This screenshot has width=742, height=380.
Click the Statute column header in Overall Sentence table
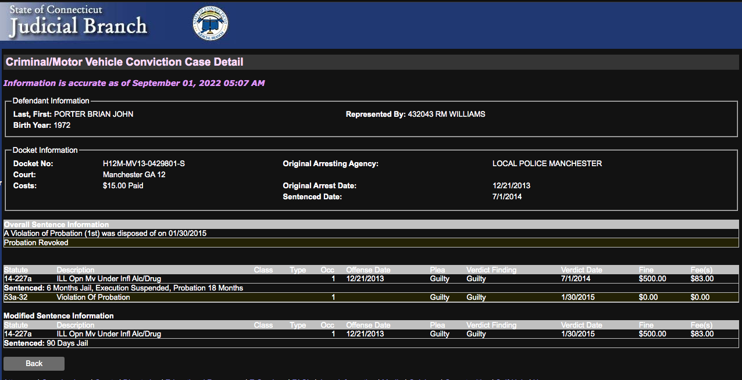tap(16, 270)
